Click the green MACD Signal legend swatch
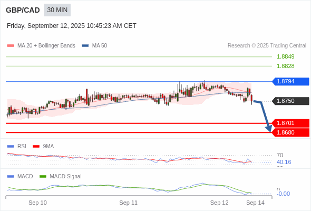The width and height of the screenshot is (311, 211). pos(43,177)
